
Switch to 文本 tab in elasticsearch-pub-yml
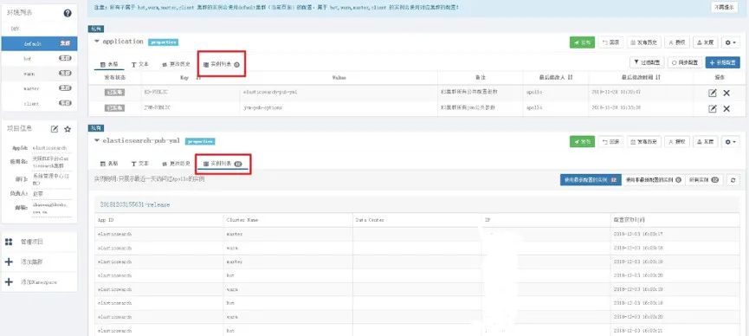[x=140, y=164]
